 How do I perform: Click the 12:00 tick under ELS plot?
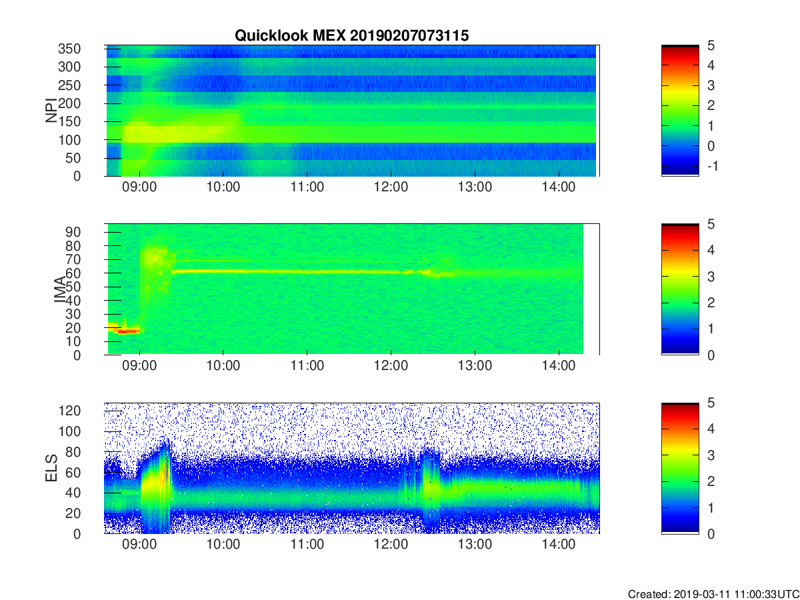(391, 544)
